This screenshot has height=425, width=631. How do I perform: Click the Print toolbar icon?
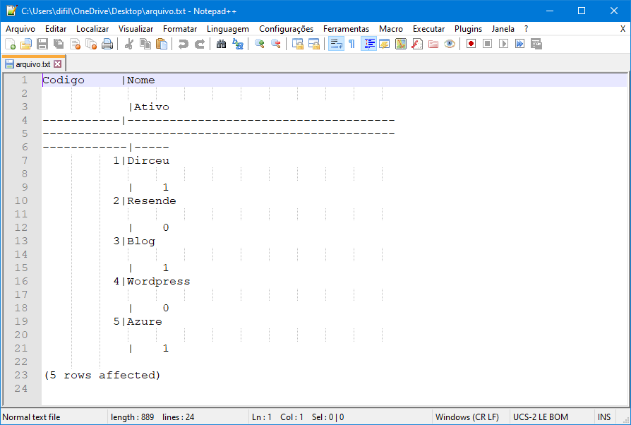coord(107,44)
